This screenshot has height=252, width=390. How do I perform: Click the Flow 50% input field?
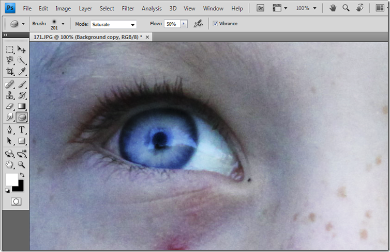point(172,24)
